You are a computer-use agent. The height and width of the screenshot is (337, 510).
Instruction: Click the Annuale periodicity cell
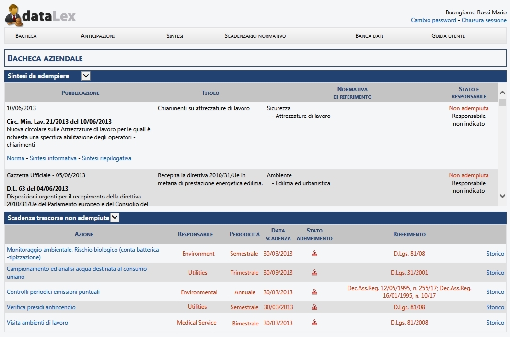(245, 292)
